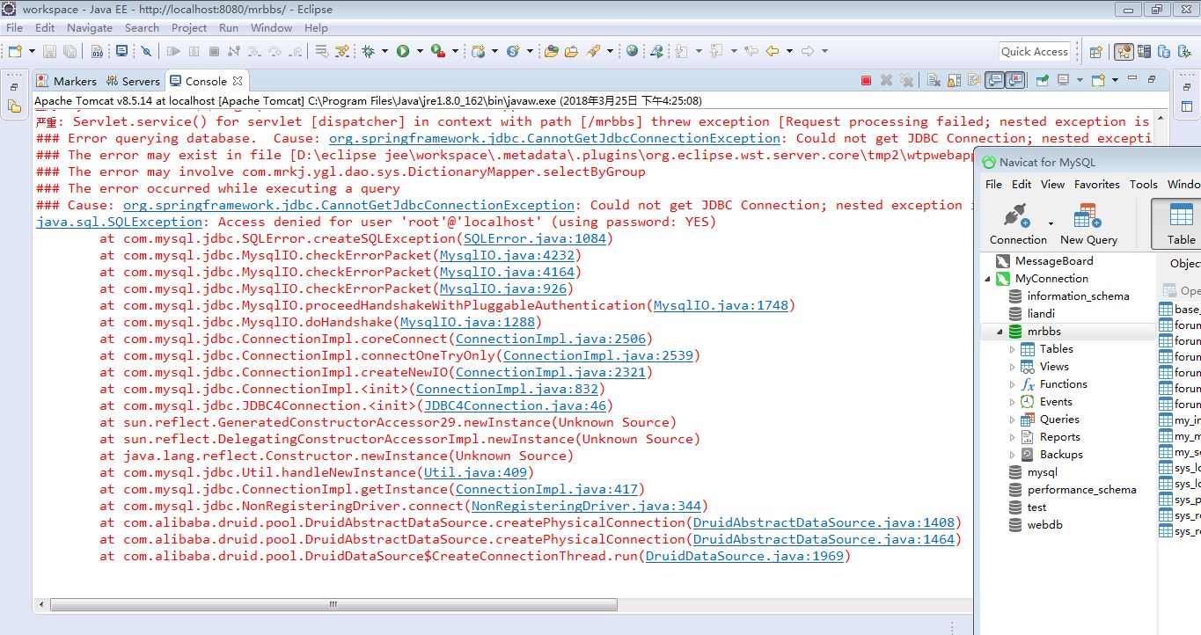The image size is (1201, 635).
Task: Open Navicat Connection dropdown arrow
Action: click(x=1051, y=223)
